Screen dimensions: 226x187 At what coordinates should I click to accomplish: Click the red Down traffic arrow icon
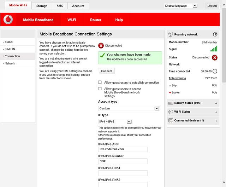[x=170, y=93]
